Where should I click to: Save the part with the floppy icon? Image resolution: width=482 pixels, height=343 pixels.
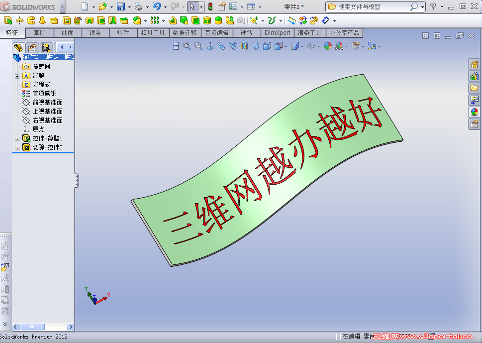121,6
